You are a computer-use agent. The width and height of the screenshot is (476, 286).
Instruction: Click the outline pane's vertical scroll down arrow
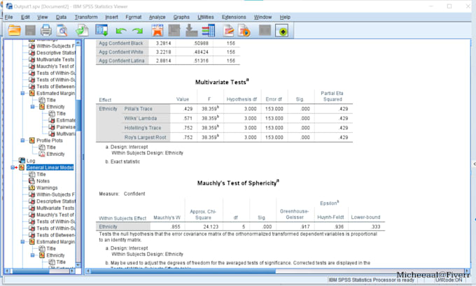tap(78, 265)
